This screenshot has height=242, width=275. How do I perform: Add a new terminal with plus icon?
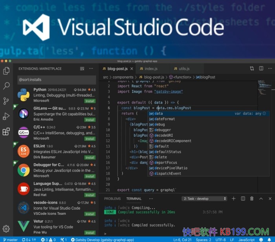234,199
